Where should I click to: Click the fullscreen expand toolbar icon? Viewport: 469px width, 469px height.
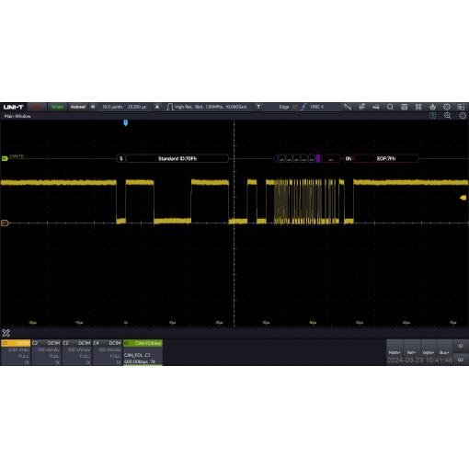pyautogui.click(x=418, y=107)
